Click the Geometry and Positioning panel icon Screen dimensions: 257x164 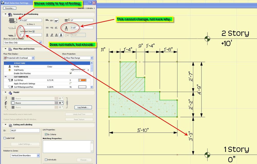click(x=10, y=15)
